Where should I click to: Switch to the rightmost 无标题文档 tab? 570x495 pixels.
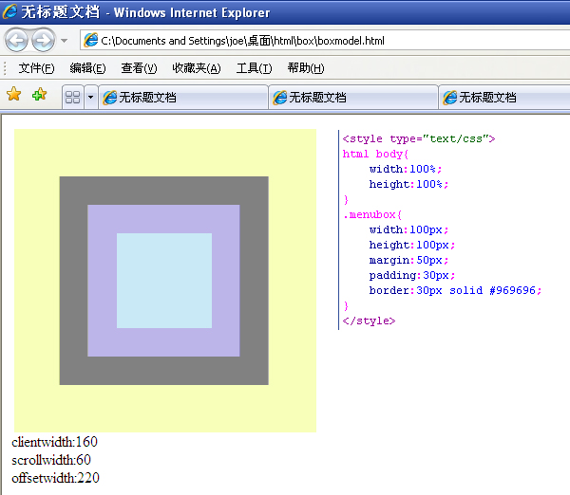pyautogui.click(x=503, y=98)
